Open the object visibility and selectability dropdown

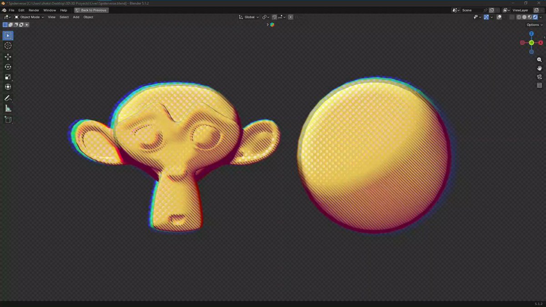click(x=477, y=17)
